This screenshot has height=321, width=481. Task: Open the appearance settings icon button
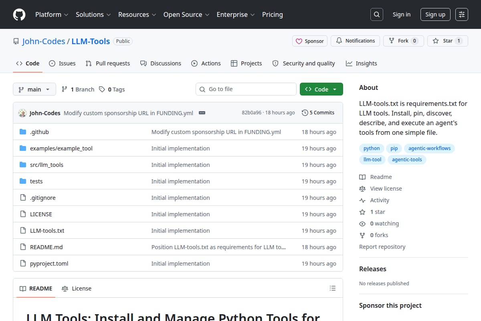pos(462,14)
